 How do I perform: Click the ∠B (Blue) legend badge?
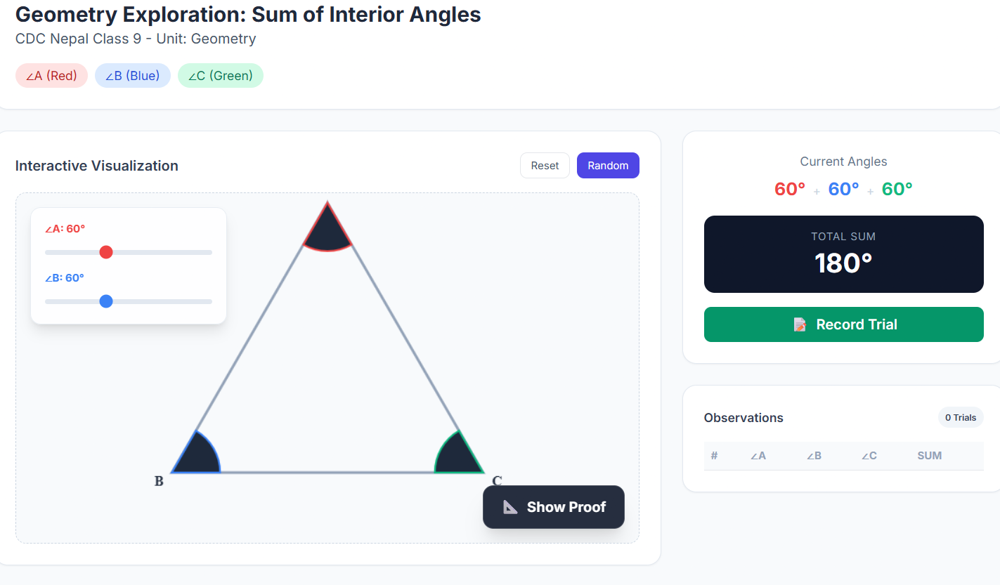tap(133, 76)
